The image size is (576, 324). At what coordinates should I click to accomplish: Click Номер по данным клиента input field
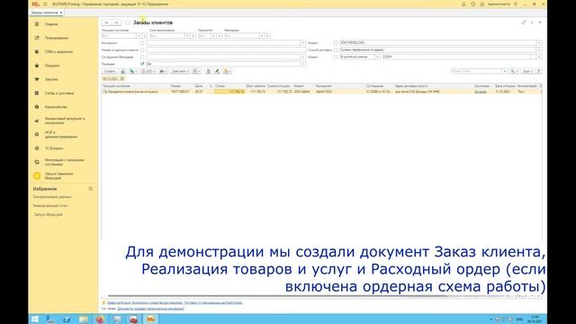[x=226, y=50]
